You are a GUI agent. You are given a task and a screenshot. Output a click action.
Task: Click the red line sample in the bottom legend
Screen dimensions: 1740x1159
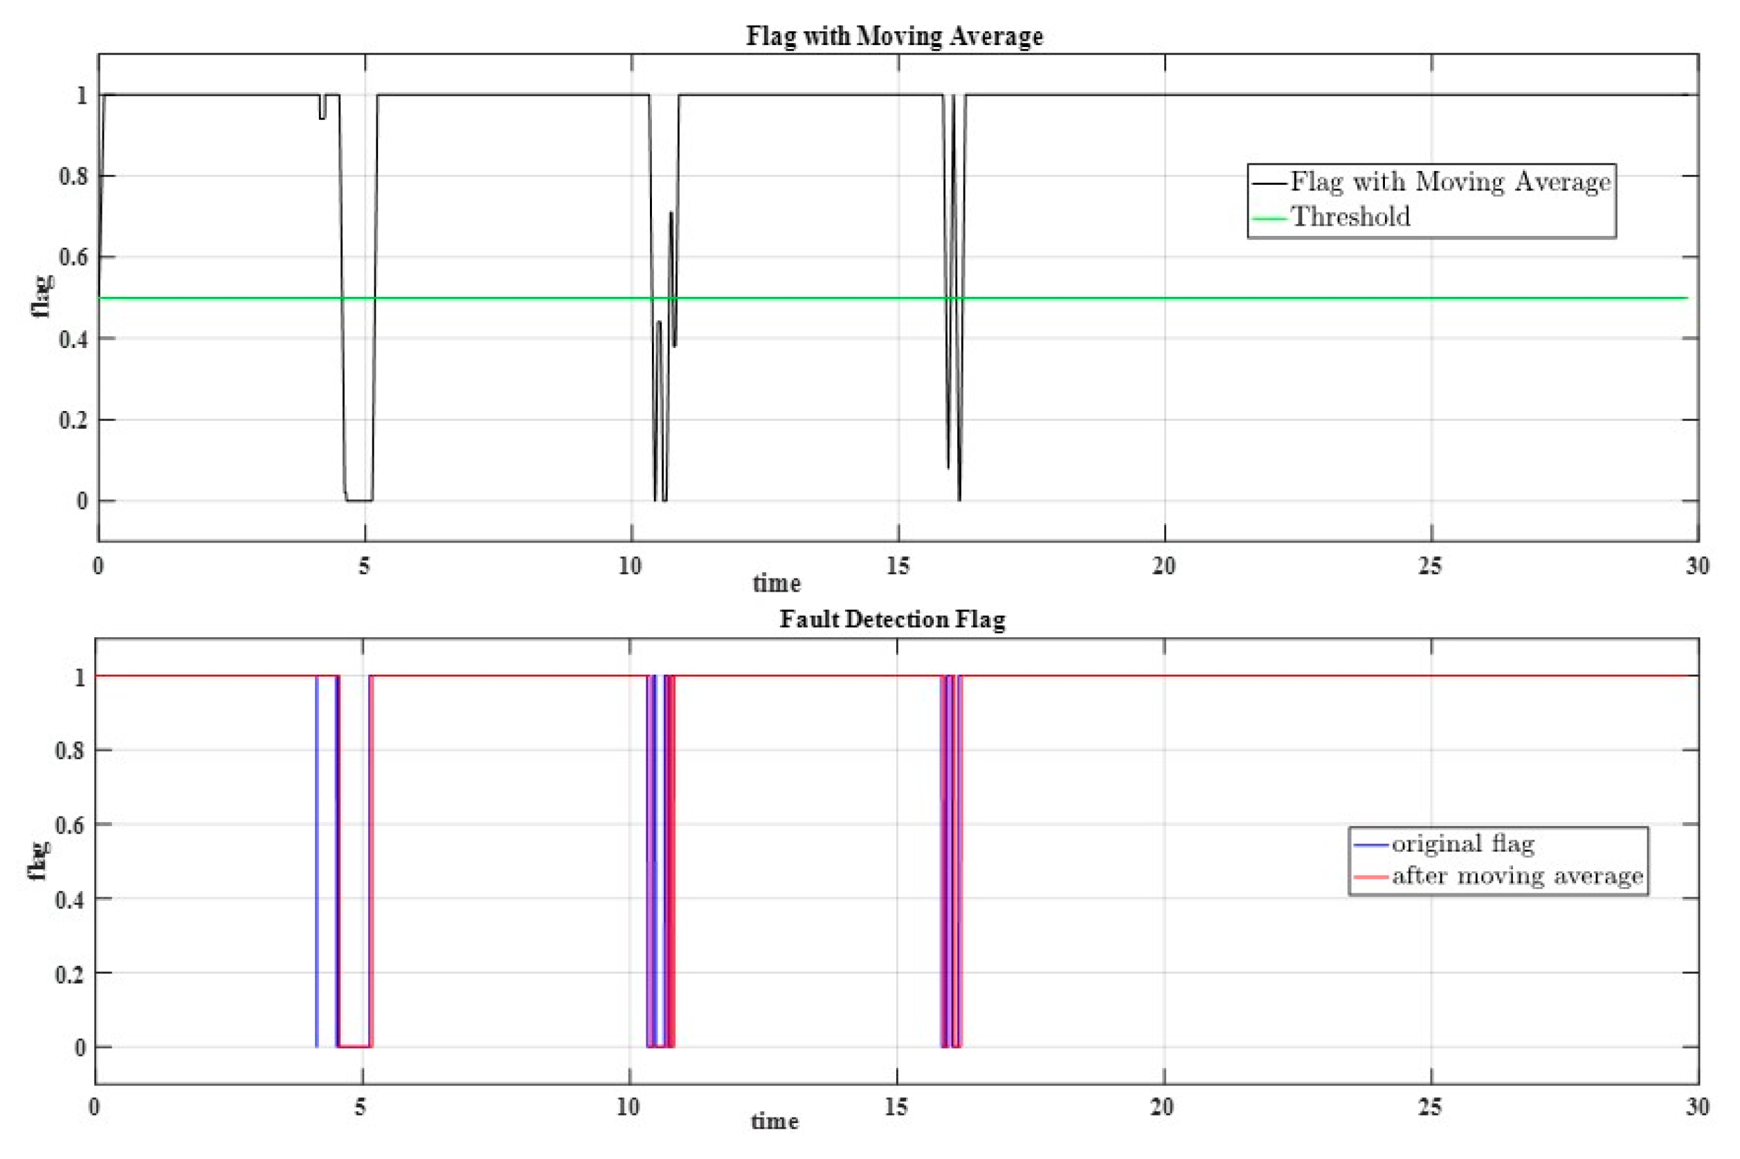(x=1370, y=877)
